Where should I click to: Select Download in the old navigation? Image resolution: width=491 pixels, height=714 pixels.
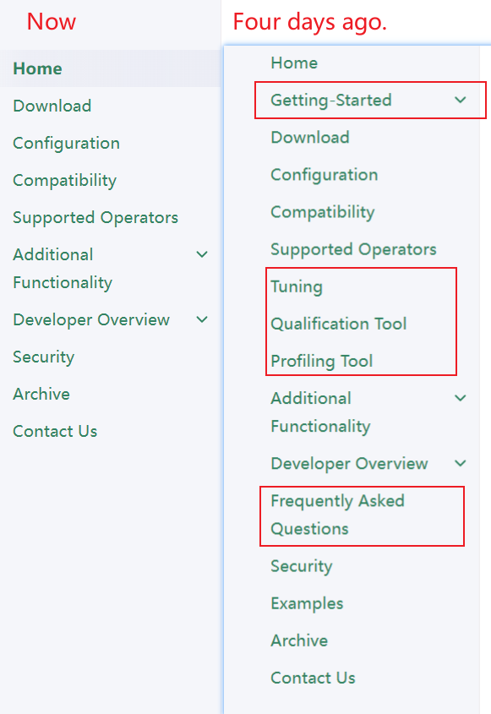[311, 137]
